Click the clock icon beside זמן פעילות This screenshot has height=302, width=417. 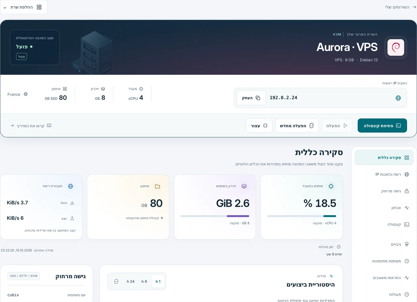(338, 247)
